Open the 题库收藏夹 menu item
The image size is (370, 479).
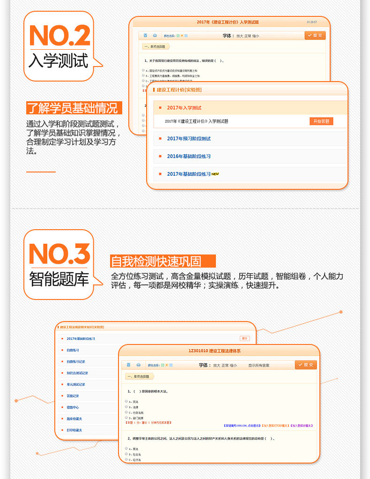(x=74, y=419)
